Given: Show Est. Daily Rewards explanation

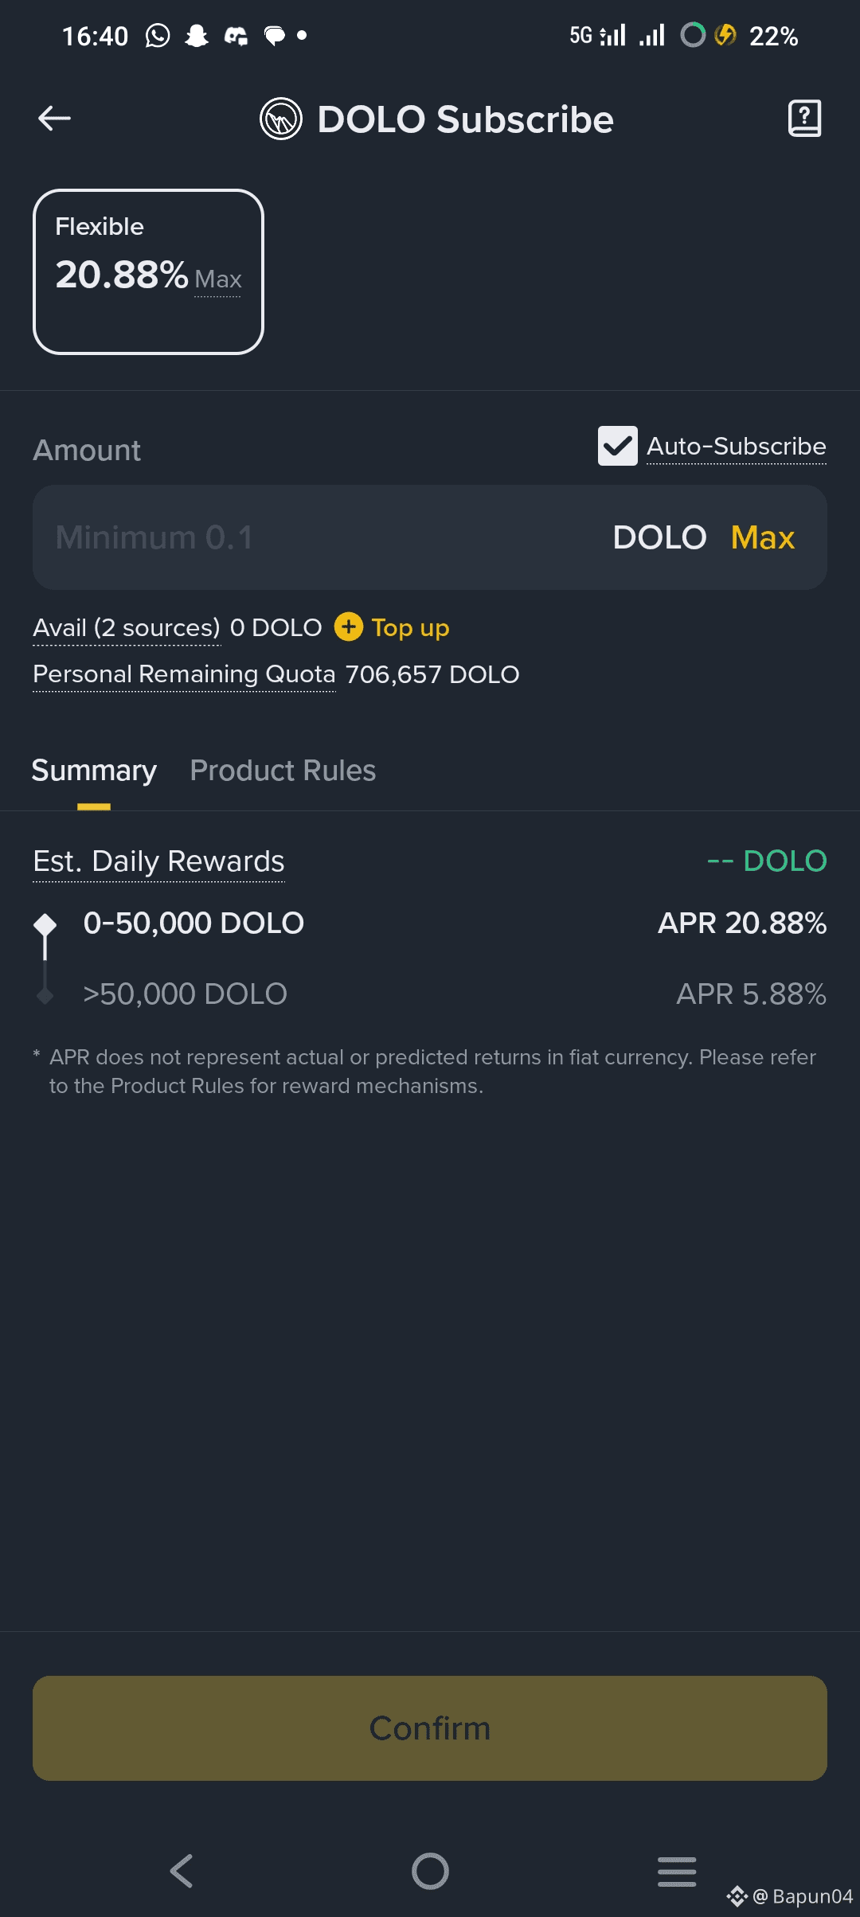Looking at the screenshot, I should pyautogui.click(x=158, y=862).
